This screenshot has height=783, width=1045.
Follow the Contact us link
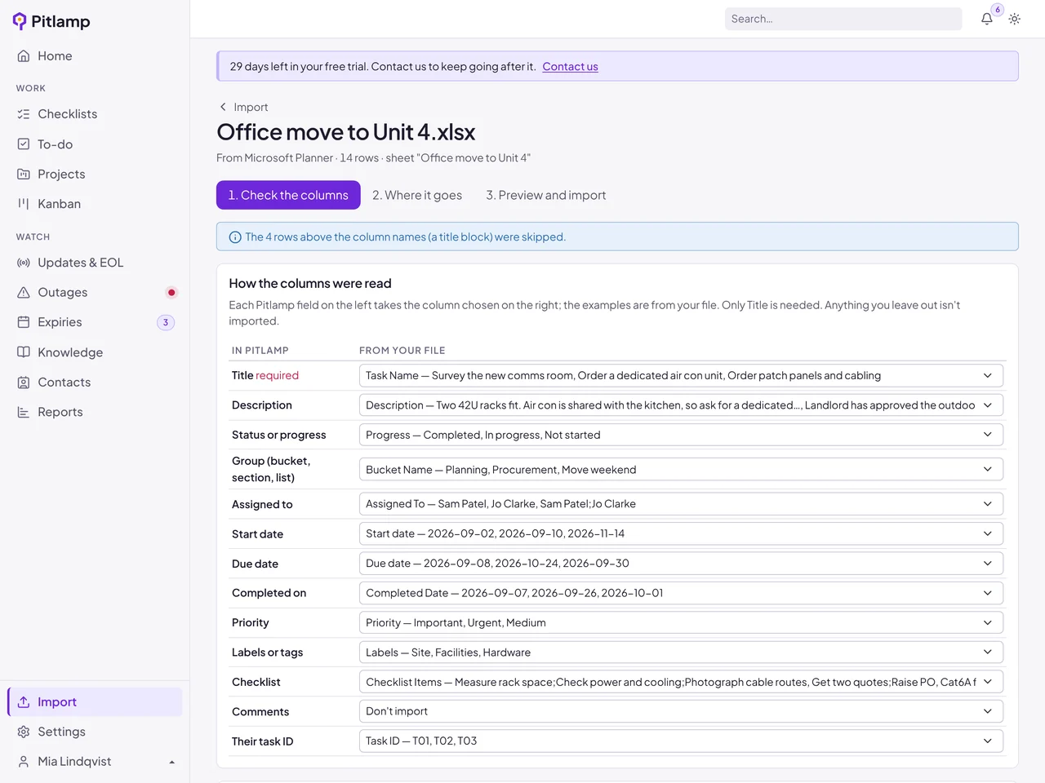coord(570,67)
